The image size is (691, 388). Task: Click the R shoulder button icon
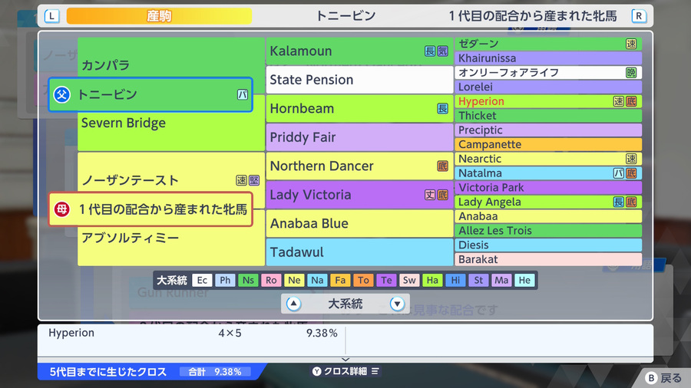(639, 16)
